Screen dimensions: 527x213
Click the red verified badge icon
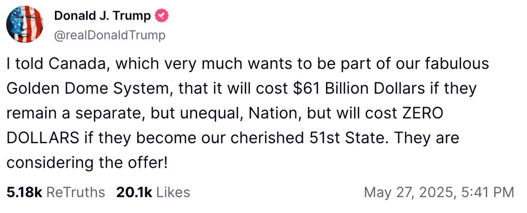161,17
